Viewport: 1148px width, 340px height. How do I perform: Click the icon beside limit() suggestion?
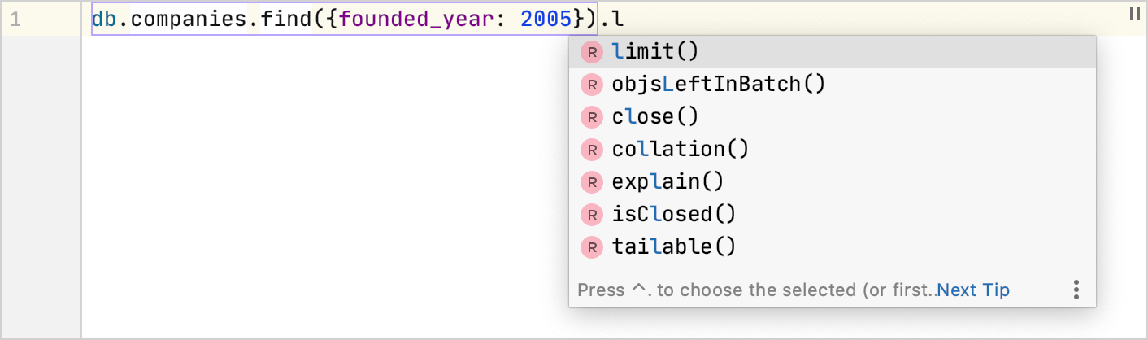(x=591, y=52)
